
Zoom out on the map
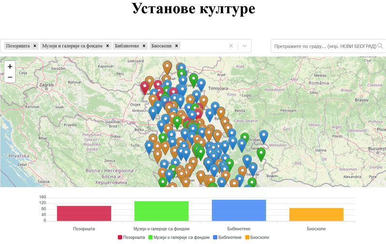click(10, 77)
